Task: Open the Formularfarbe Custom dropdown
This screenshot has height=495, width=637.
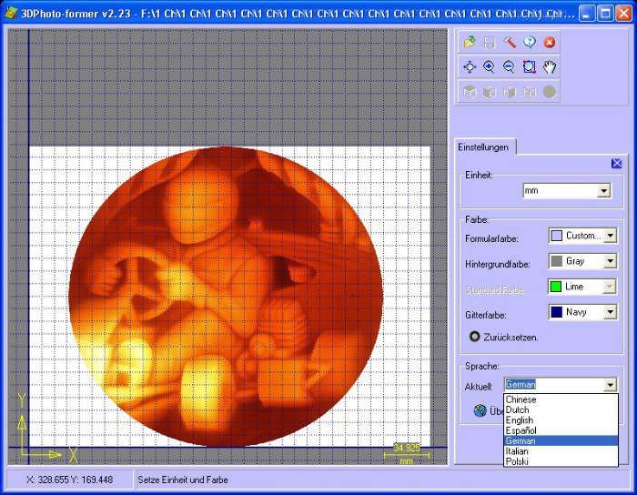Action: [610, 236]
